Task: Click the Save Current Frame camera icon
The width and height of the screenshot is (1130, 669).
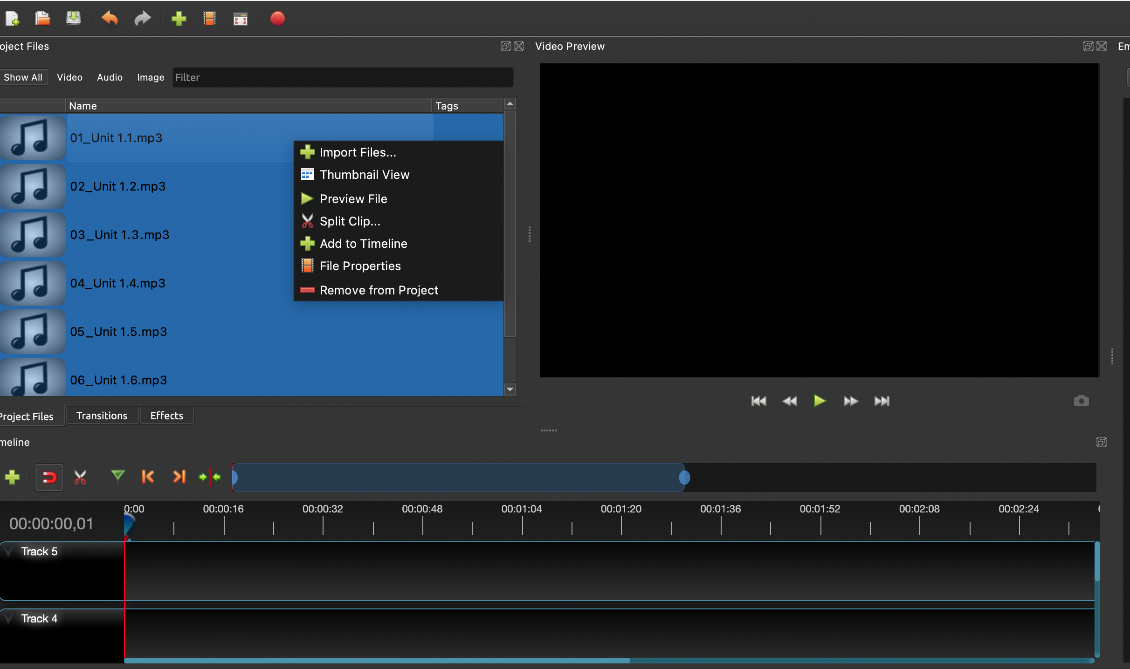Action: 1081,401
